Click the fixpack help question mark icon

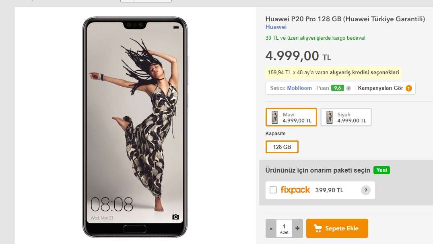point(365,190)
